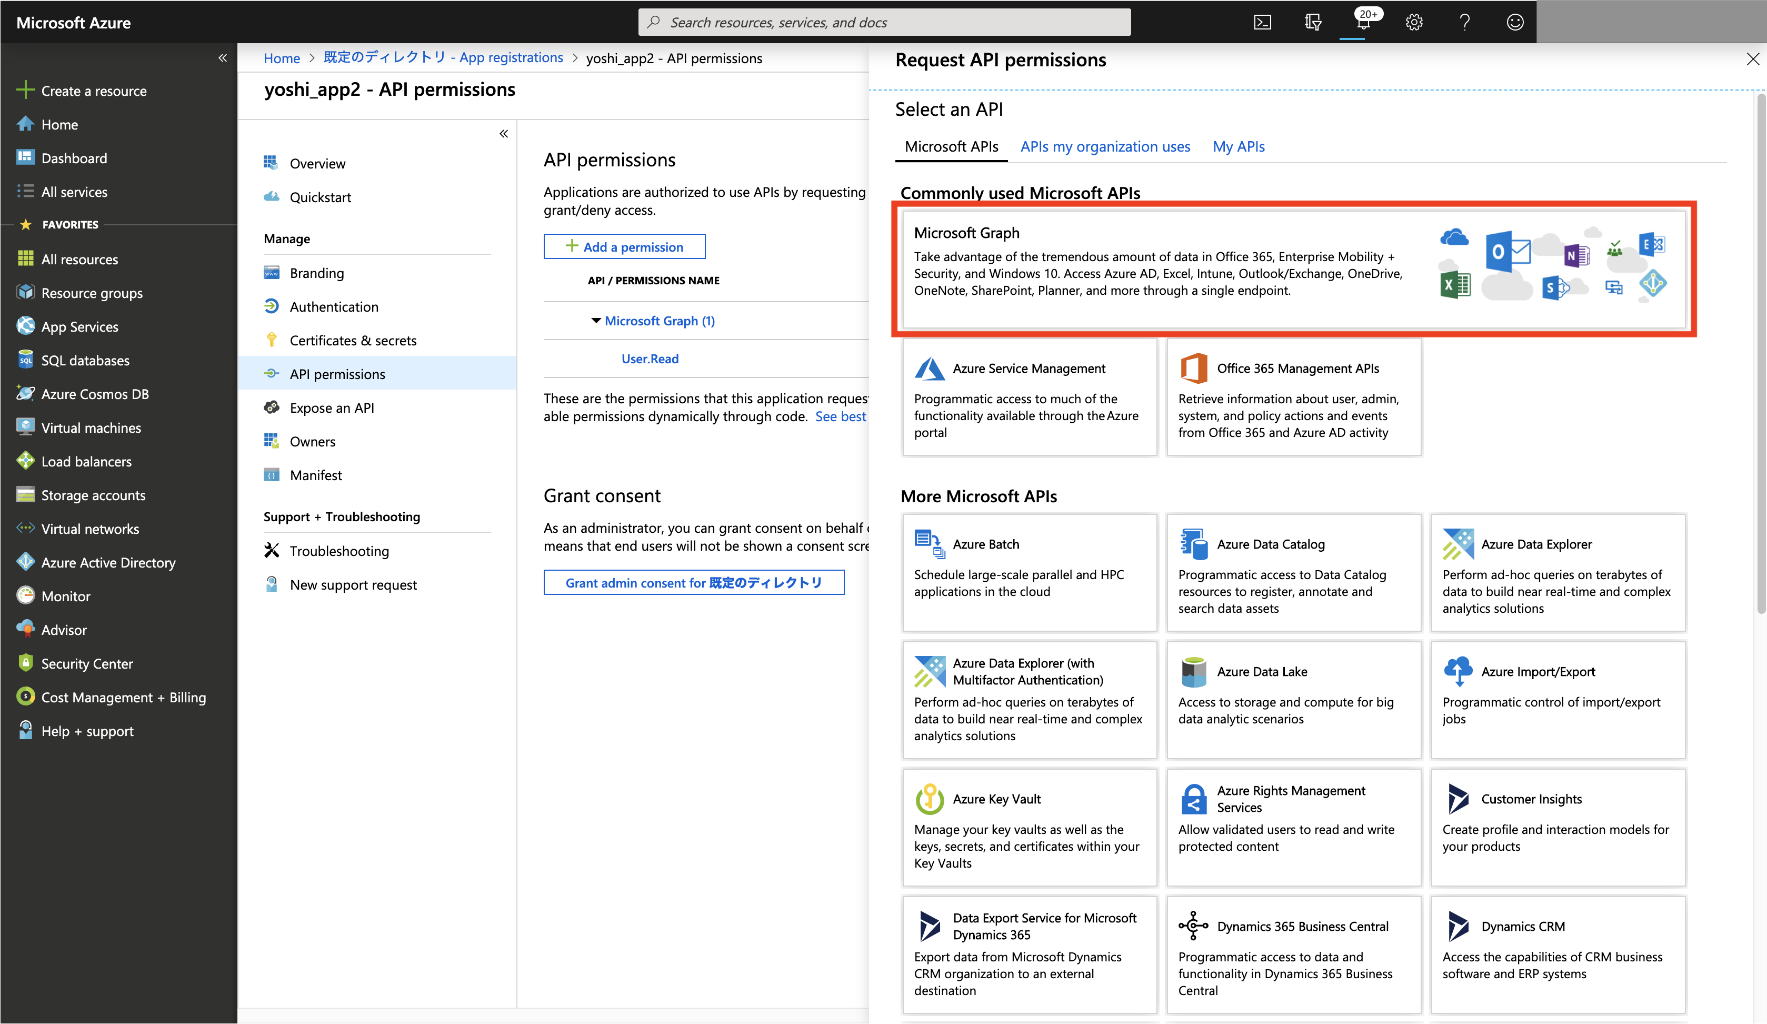Open the Help question mark icon
Viewport: 1767px width, 1024px height.
coord(1464,23)
